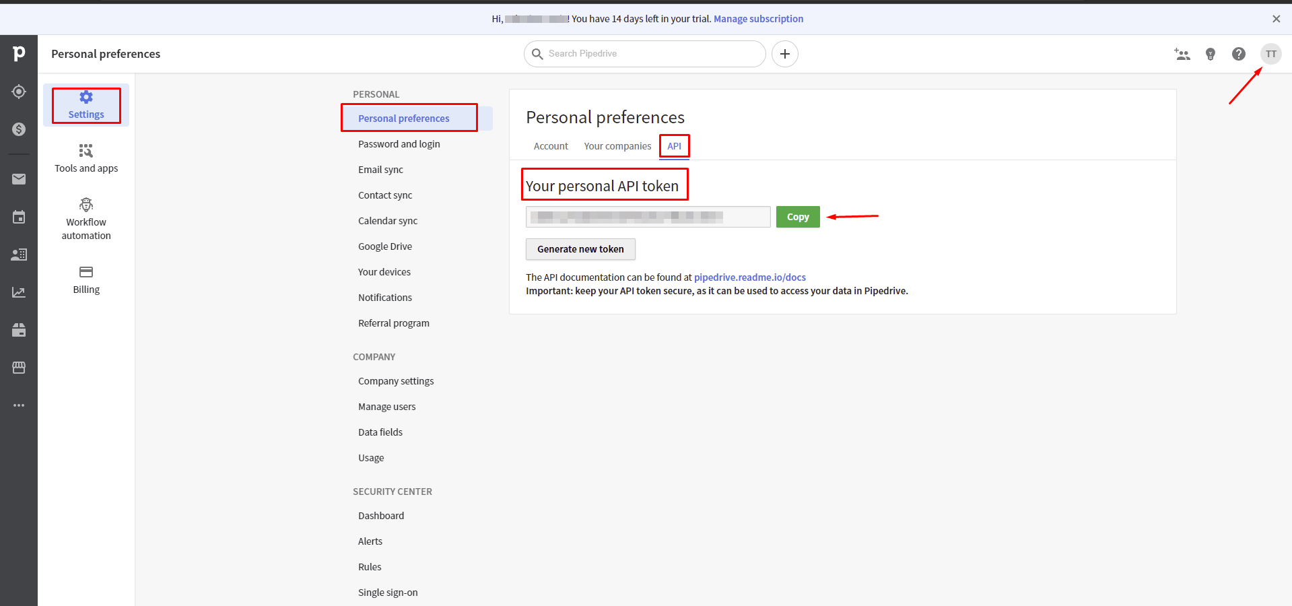Open Insights chart icon in sidebar
This screenshot has height=606, width=1292.
tap(19, 292)
